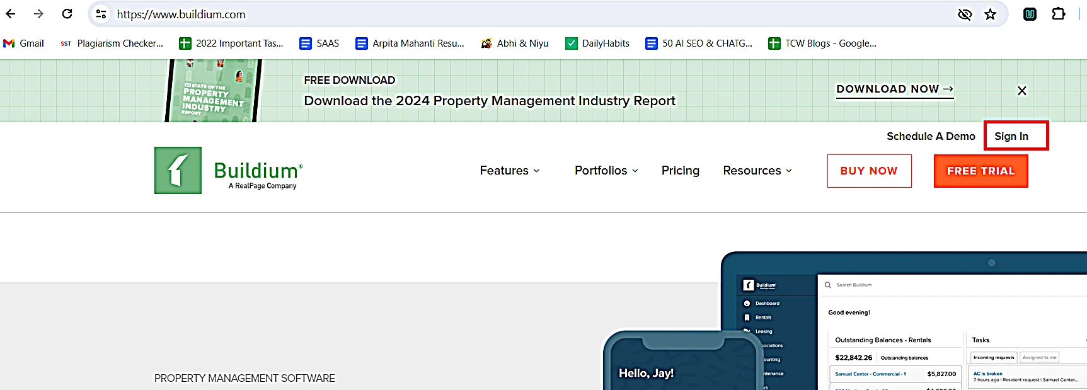Open the DailyHabits bookmark
The image size is (1087, 390).
point(597,43)
